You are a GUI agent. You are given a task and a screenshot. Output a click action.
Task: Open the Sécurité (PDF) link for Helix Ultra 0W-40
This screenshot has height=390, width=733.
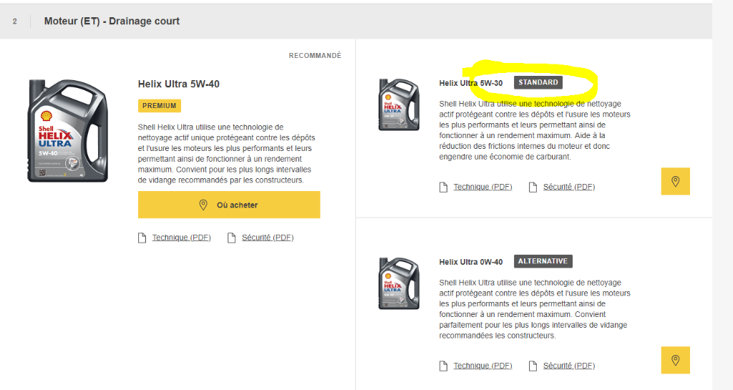coord(569,366)
